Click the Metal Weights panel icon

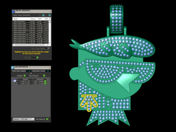point(13,11)
